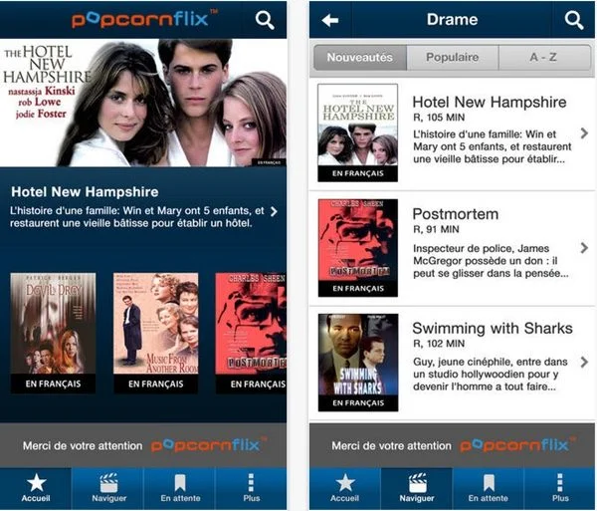Open the Plus menu on the Drame screen

[x=559, y=488]
